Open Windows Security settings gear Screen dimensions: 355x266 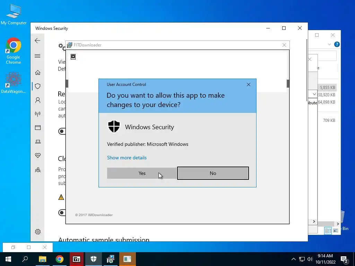[38, 232]
